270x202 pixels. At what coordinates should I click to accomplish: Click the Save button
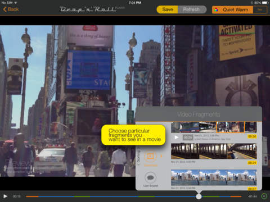tap(167, 10)
